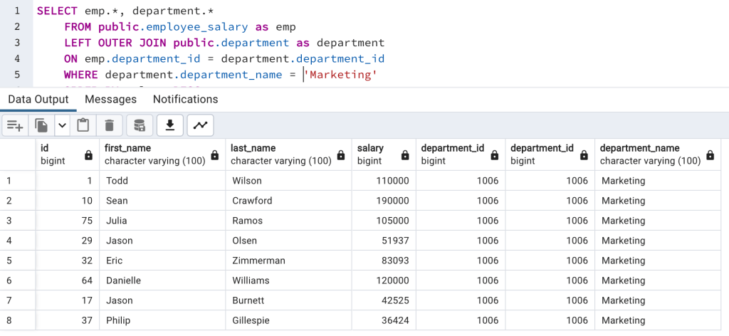
Task: Open the copy options dropdown arrow
Action: coord(62,126)
